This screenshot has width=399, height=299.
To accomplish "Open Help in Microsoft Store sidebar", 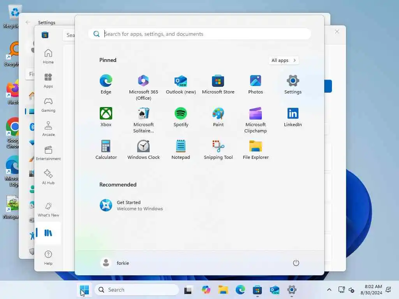I will point(48,258).
